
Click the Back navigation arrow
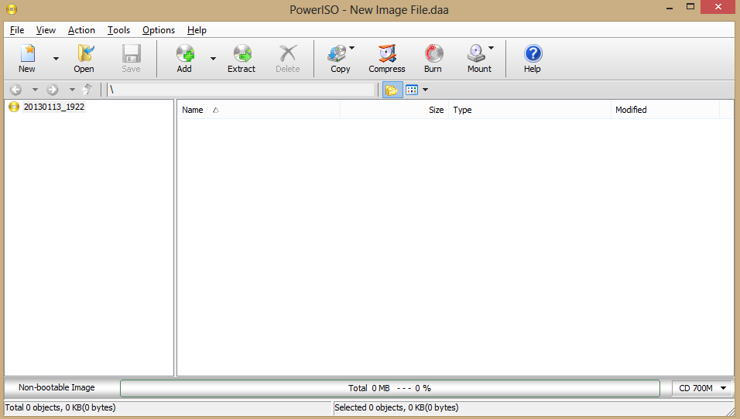(15, 90)
